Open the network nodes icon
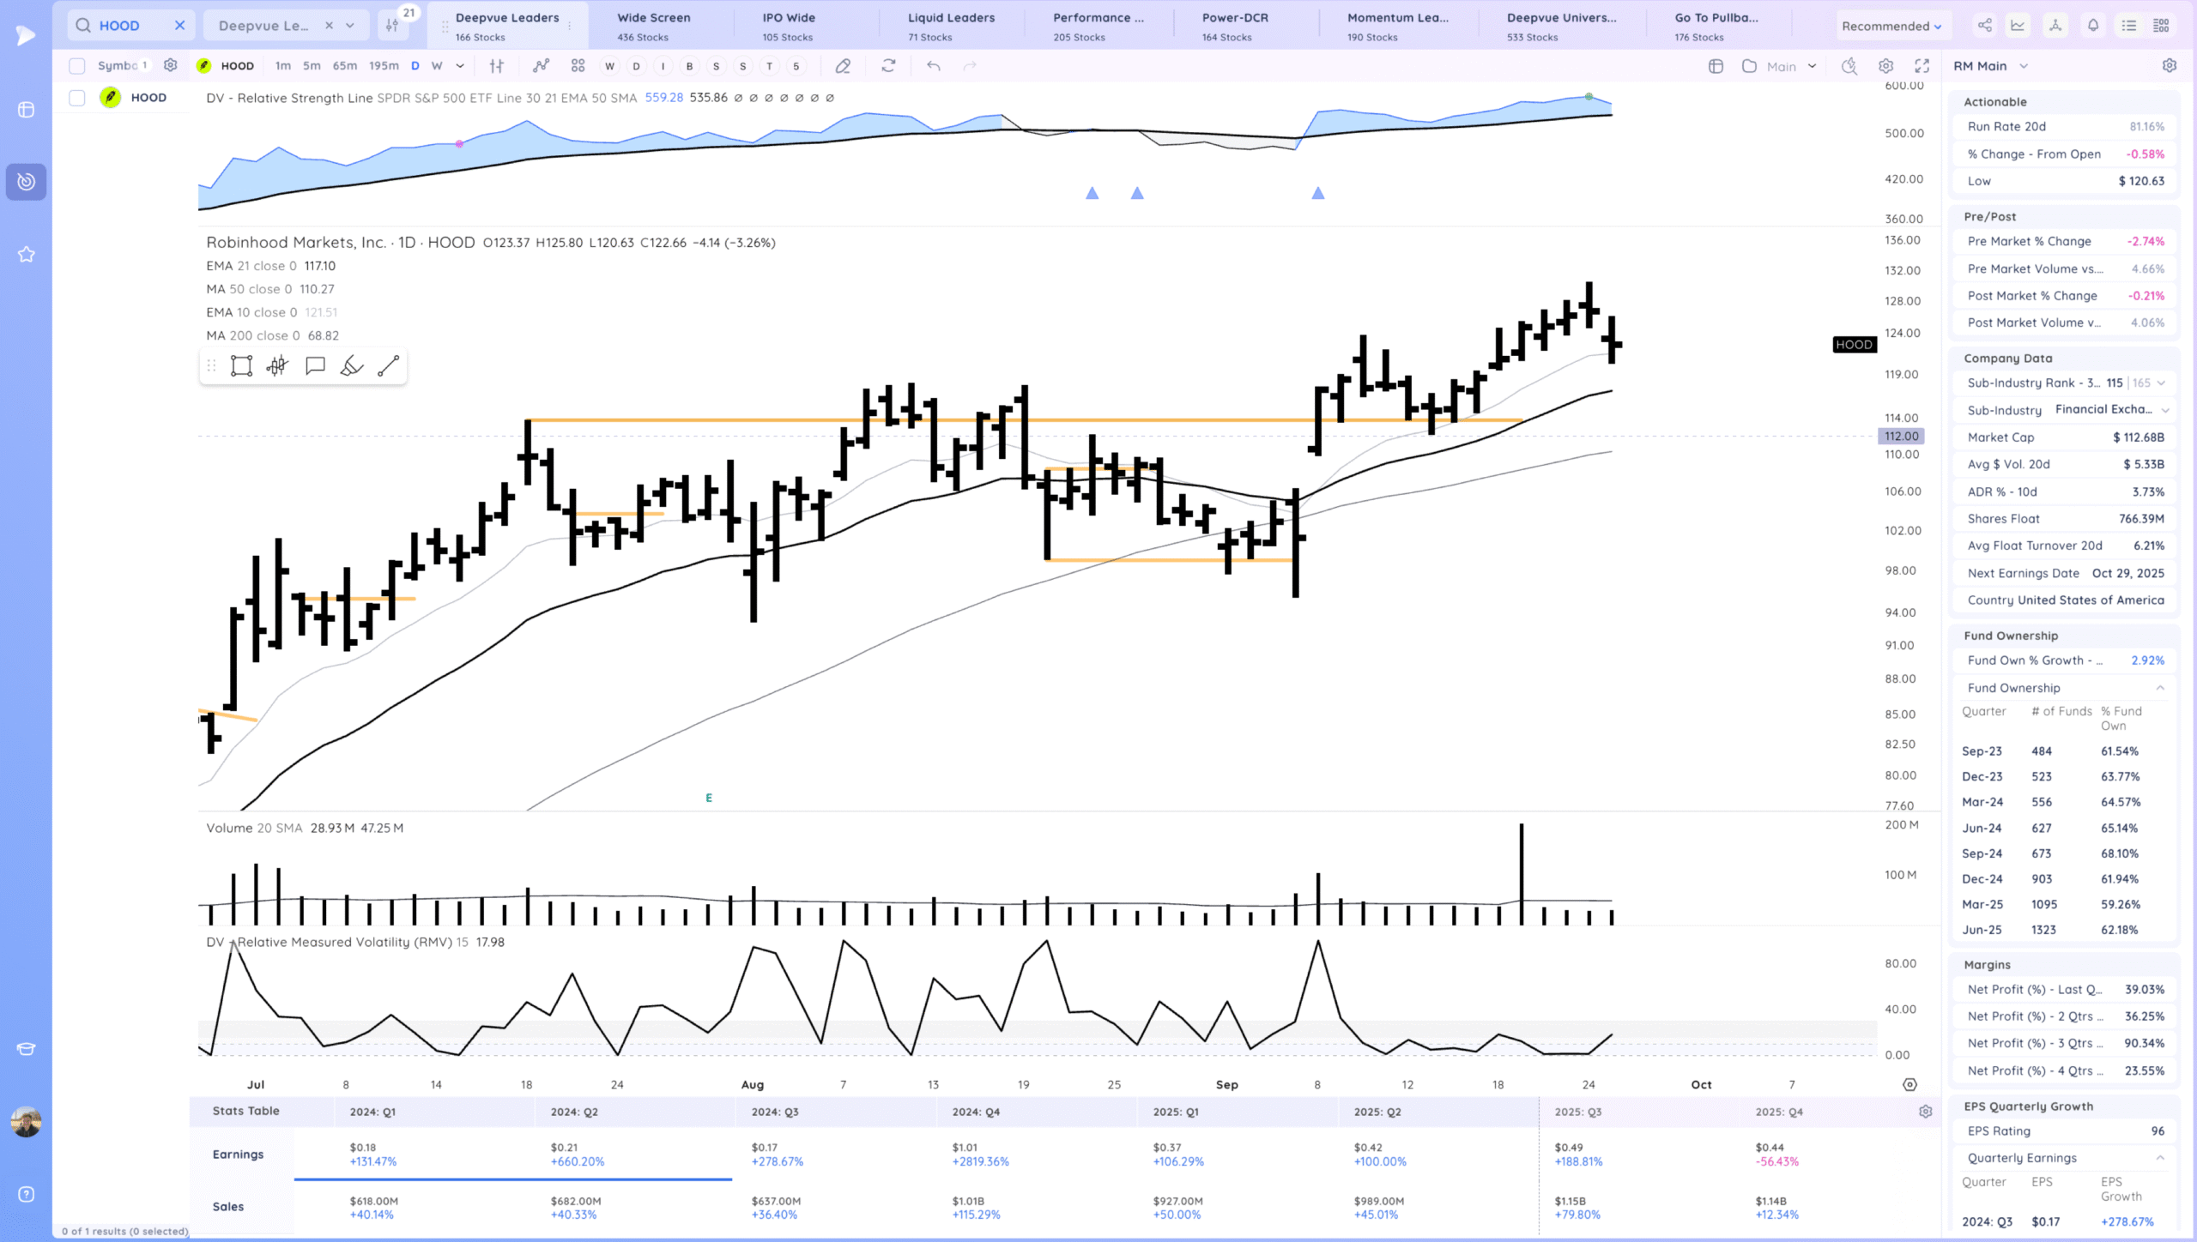 point(2055,26)
